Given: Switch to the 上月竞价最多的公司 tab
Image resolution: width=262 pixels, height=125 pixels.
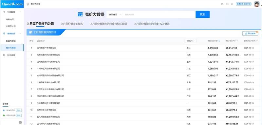Looking at the screenshot, I should tap(40, 24).
